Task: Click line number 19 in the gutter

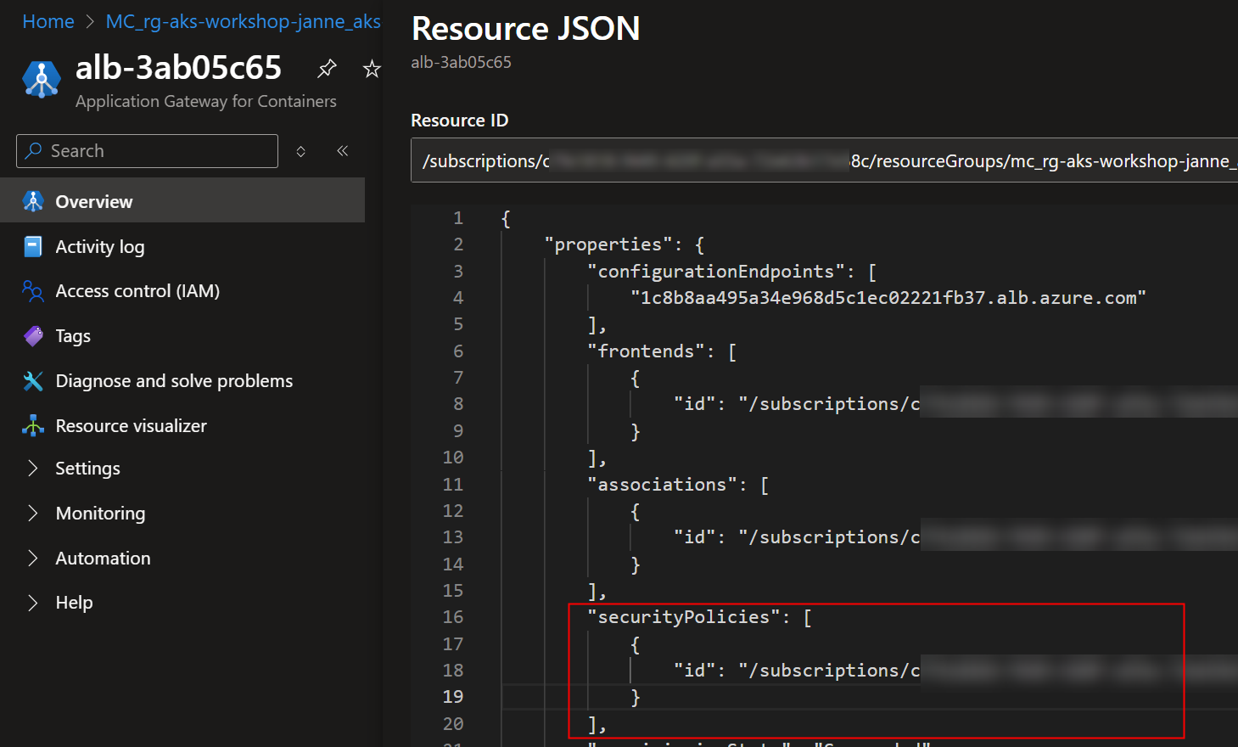Action: pos(453,697)
